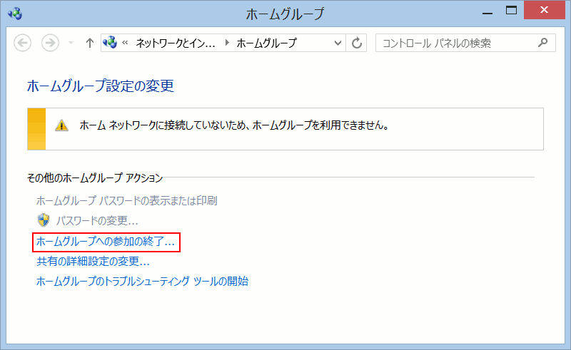The image size is (571, 350).
Task: Expand the « chevron in address bar
Action: pos(126,43)
